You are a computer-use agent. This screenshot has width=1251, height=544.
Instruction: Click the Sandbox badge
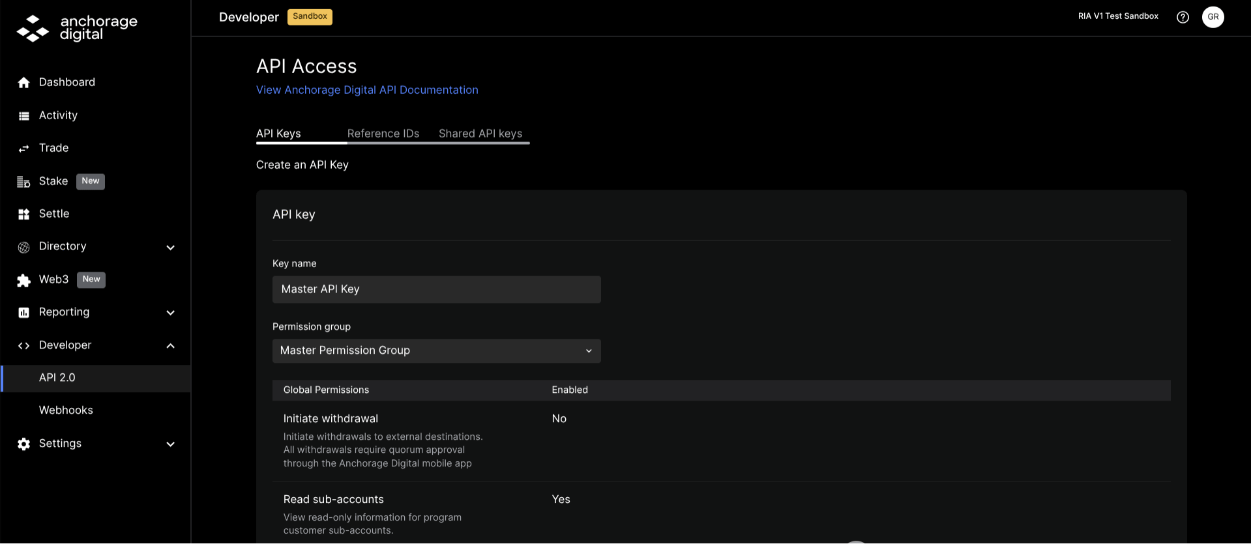(310, 17)
